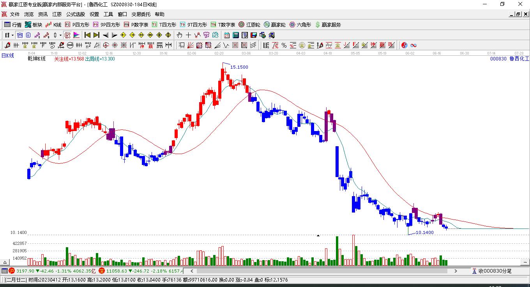Viewport: 530px width, 287px height.
Task: Open the T数字表 tool
Action: point(223,25)
